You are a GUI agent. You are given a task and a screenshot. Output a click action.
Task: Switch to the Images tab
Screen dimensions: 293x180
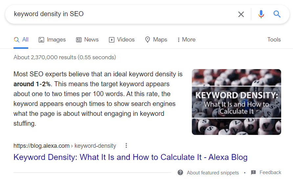click(52, 39)
